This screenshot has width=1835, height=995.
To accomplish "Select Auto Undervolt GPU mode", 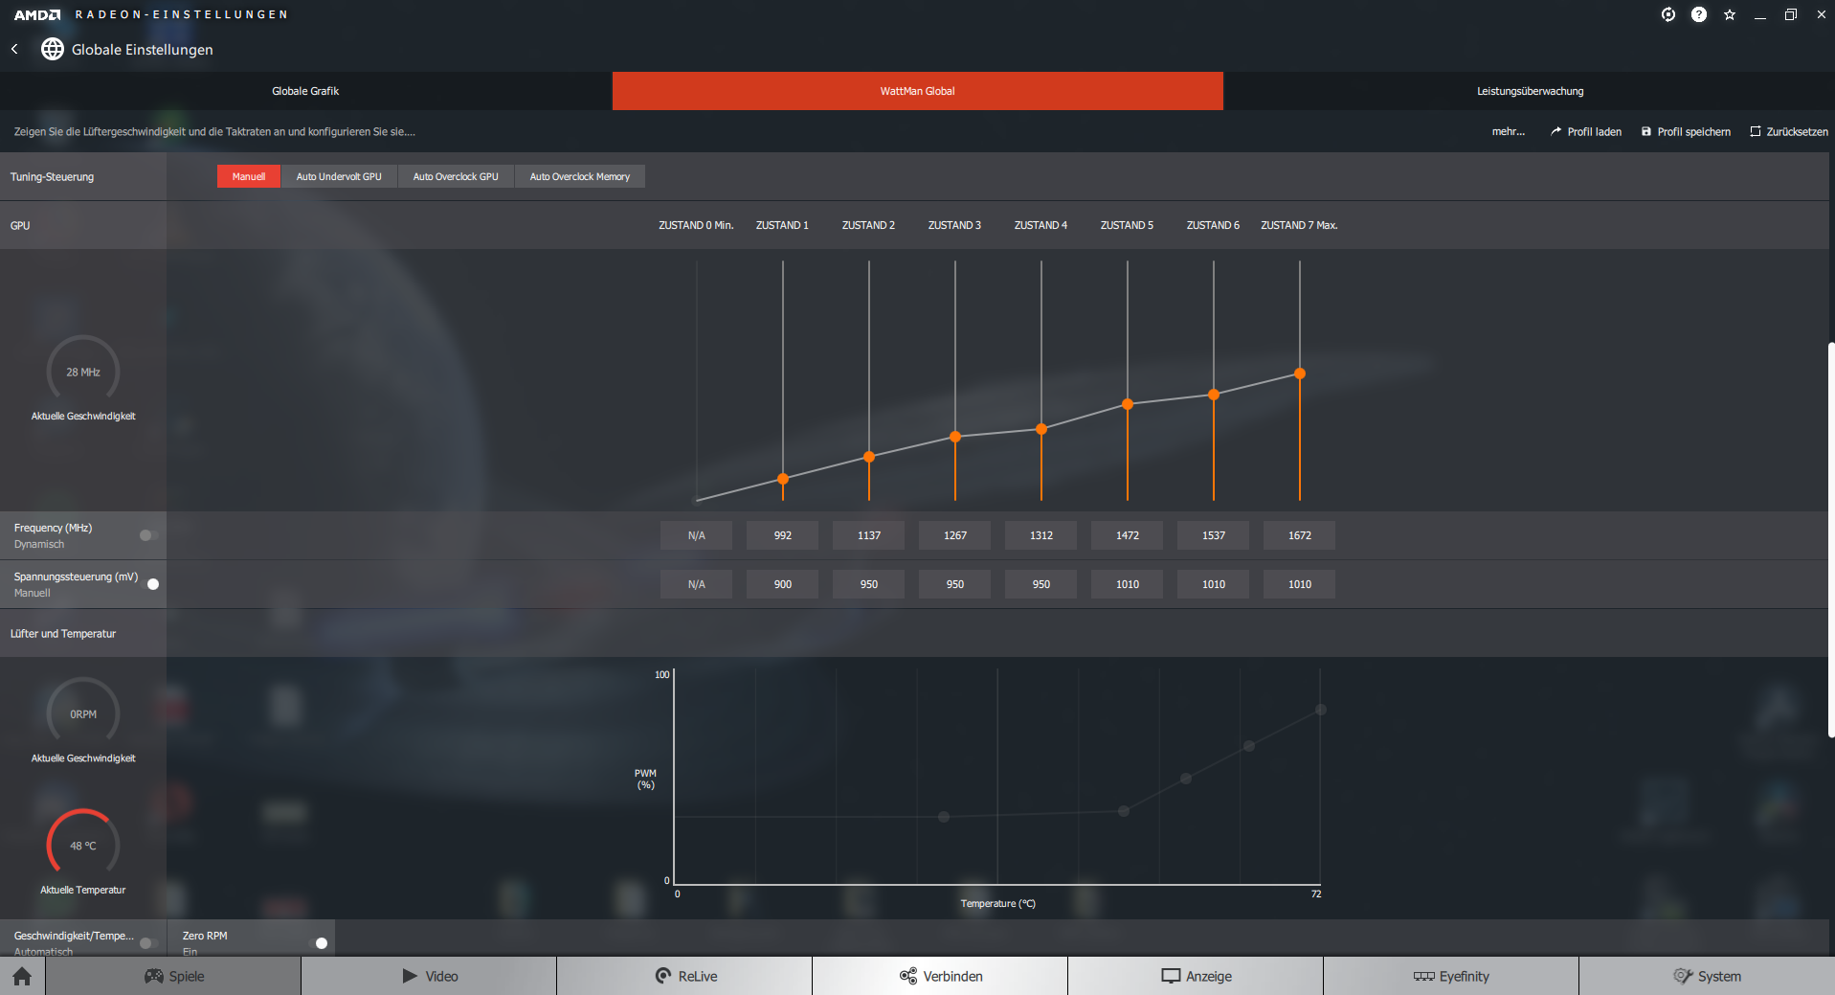I will click(x=339, y=176).
